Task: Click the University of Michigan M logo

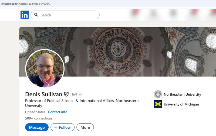Action: point(158,104)
